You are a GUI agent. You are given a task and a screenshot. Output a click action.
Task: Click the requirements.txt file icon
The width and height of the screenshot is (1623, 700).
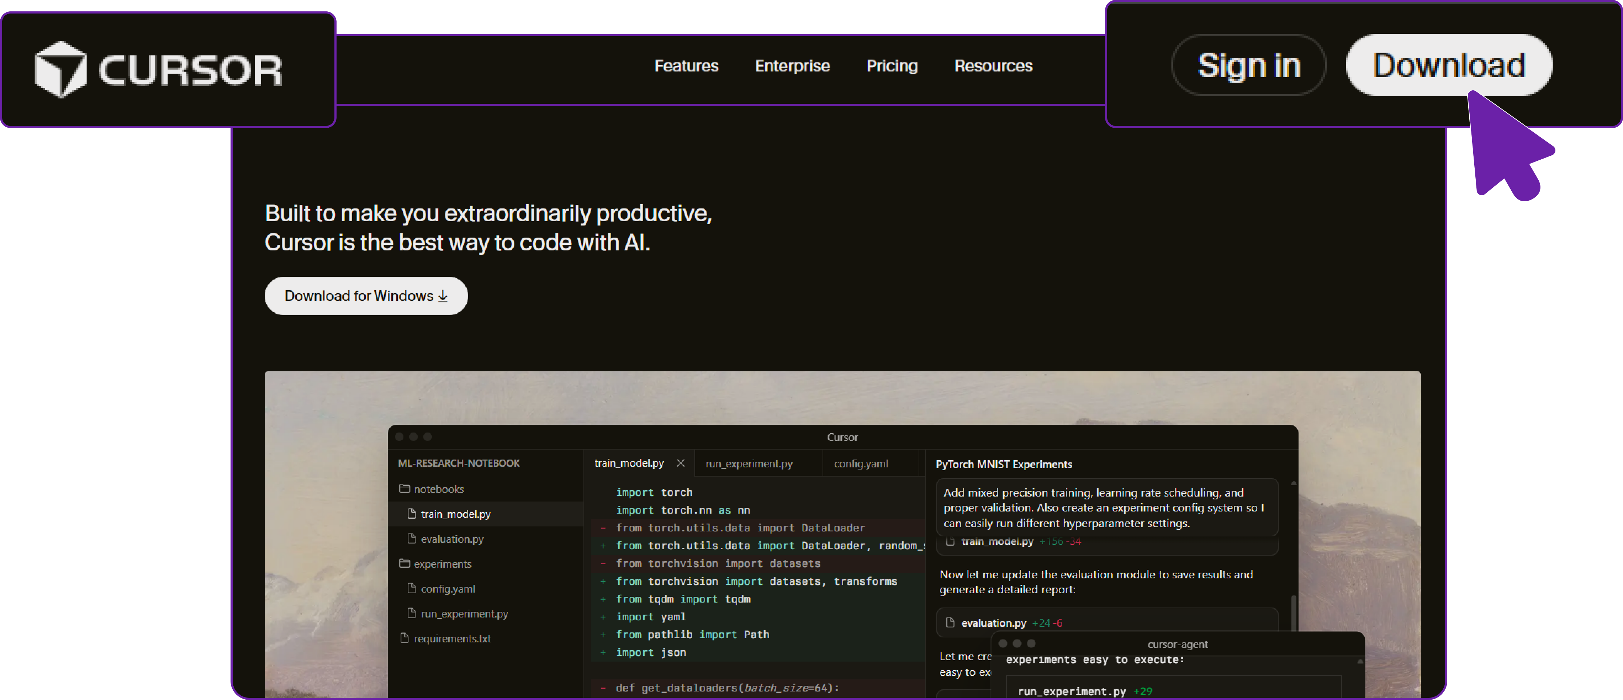(405, 638)
